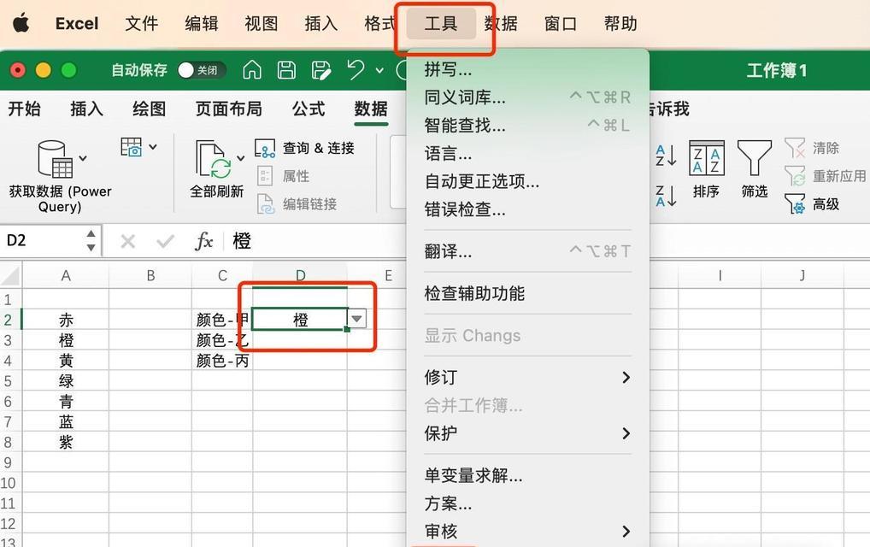Open the 文件 menu
The height and width of the screenshot is (547, 870).
tap(142, 23)
